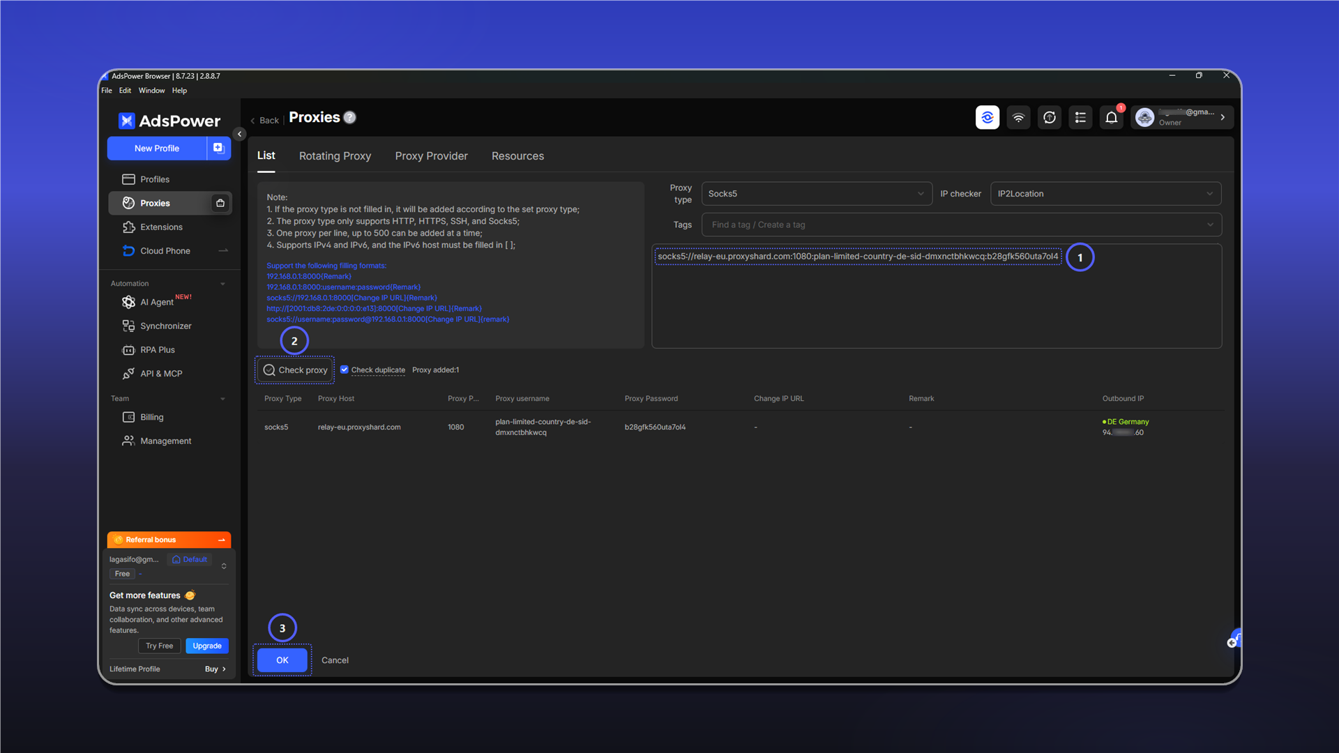1339x753 pixels.
Task: Click the user avatar icon
Action: point(1144,117)
